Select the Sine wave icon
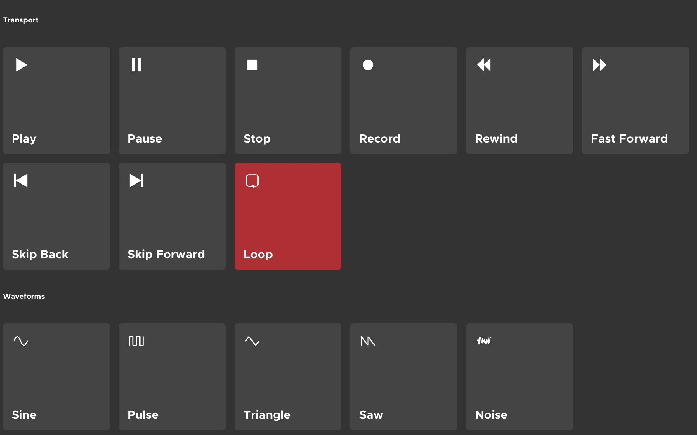The image size is (697, 435). (x=21, y=341)
